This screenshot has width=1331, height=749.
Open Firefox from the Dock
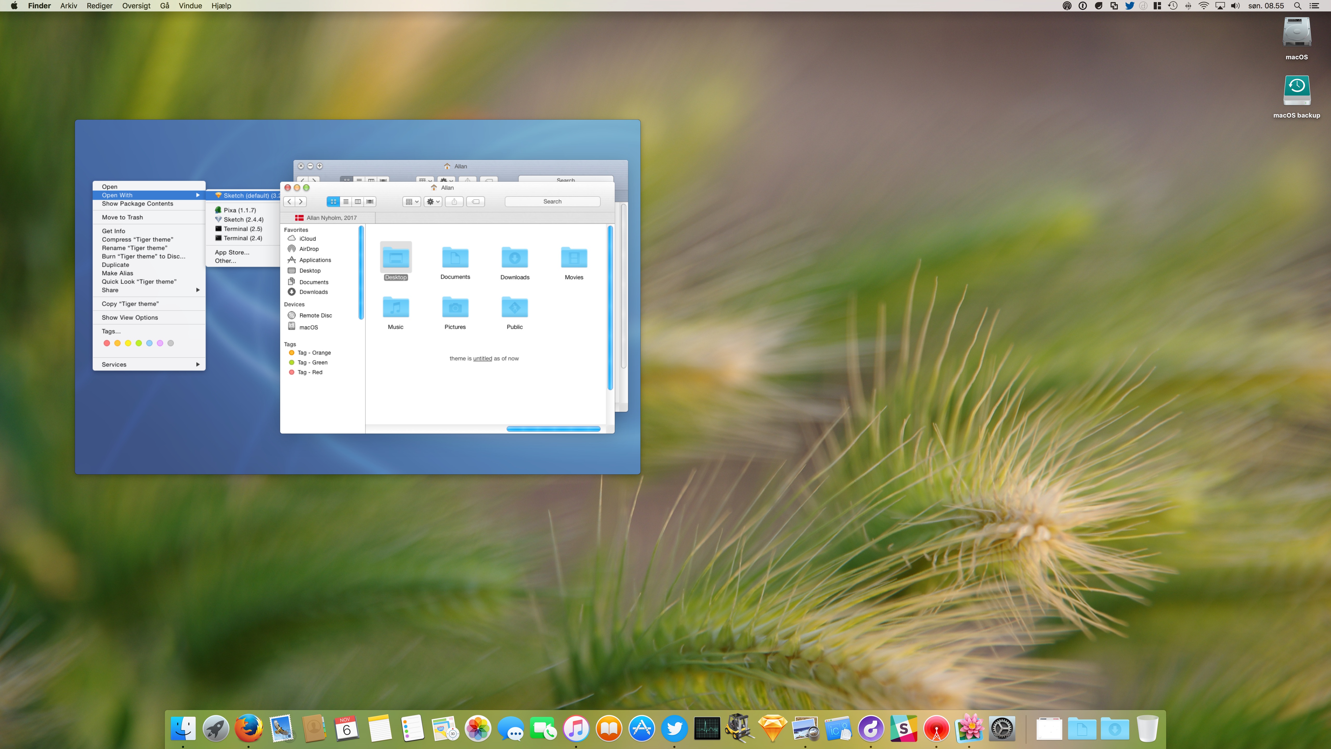[x=249, y=728]
